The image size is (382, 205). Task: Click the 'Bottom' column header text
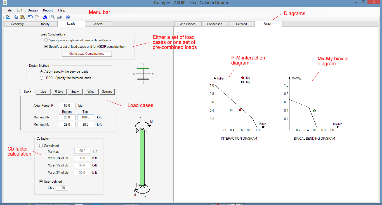[x=67, y=112]
